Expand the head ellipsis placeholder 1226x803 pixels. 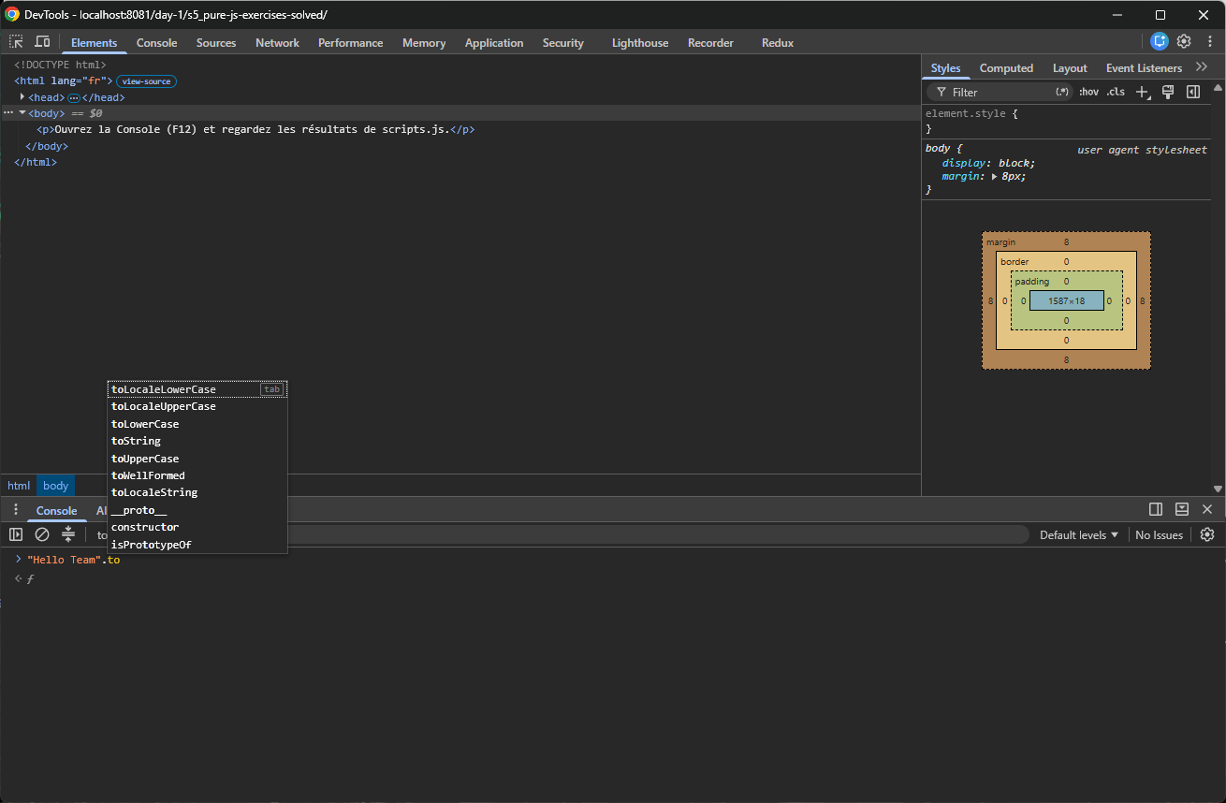click(x=74, y=97)
